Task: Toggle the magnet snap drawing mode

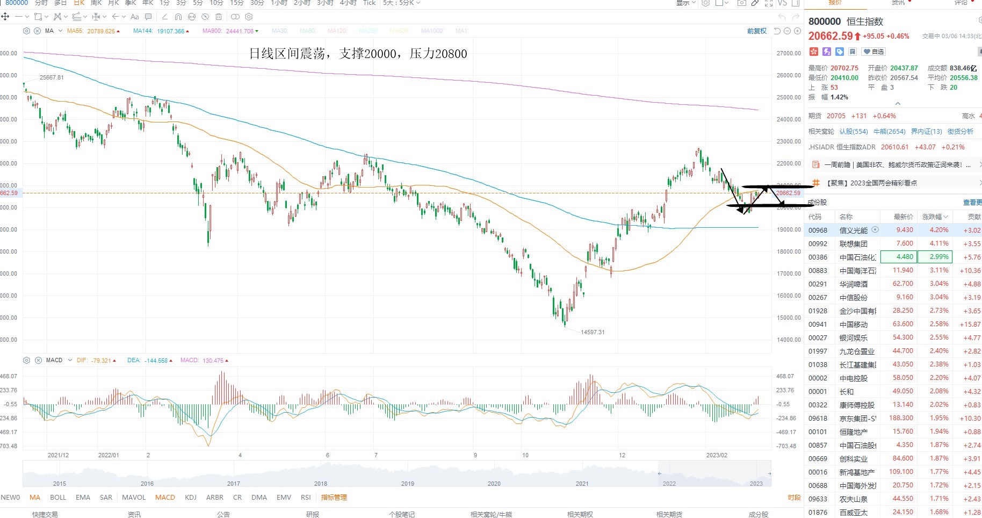Action: (x=178, y=17)
